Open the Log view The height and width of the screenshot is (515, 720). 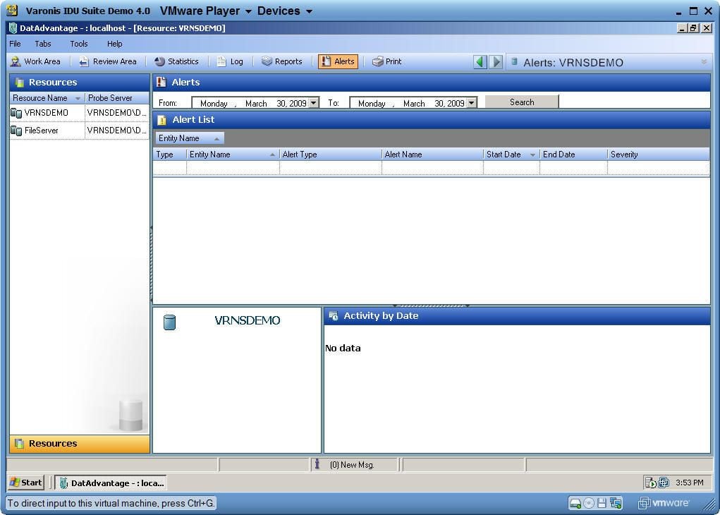click(x=230, y=61)
